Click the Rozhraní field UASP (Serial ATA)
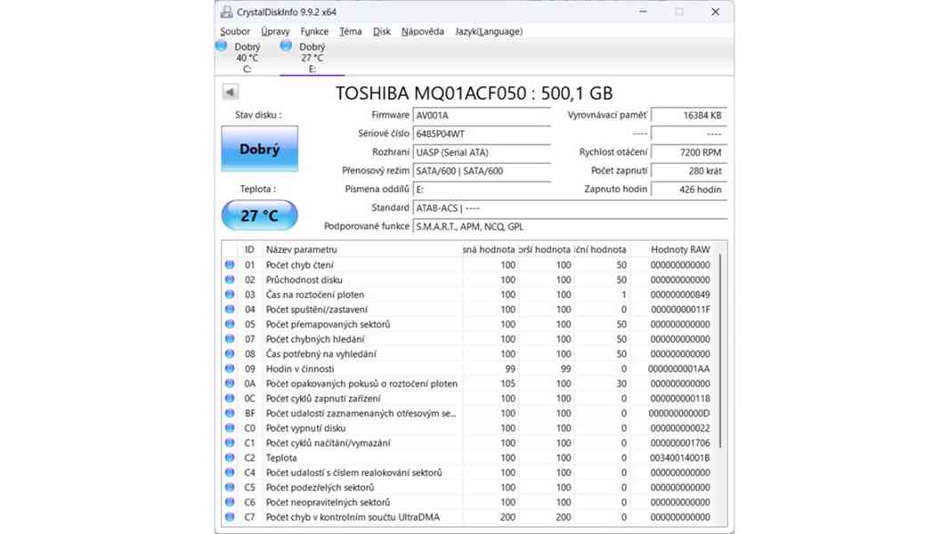 [x=482, y=152]
